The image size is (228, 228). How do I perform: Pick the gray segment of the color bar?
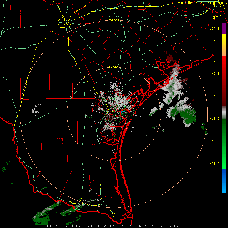(x=224, y=113)
